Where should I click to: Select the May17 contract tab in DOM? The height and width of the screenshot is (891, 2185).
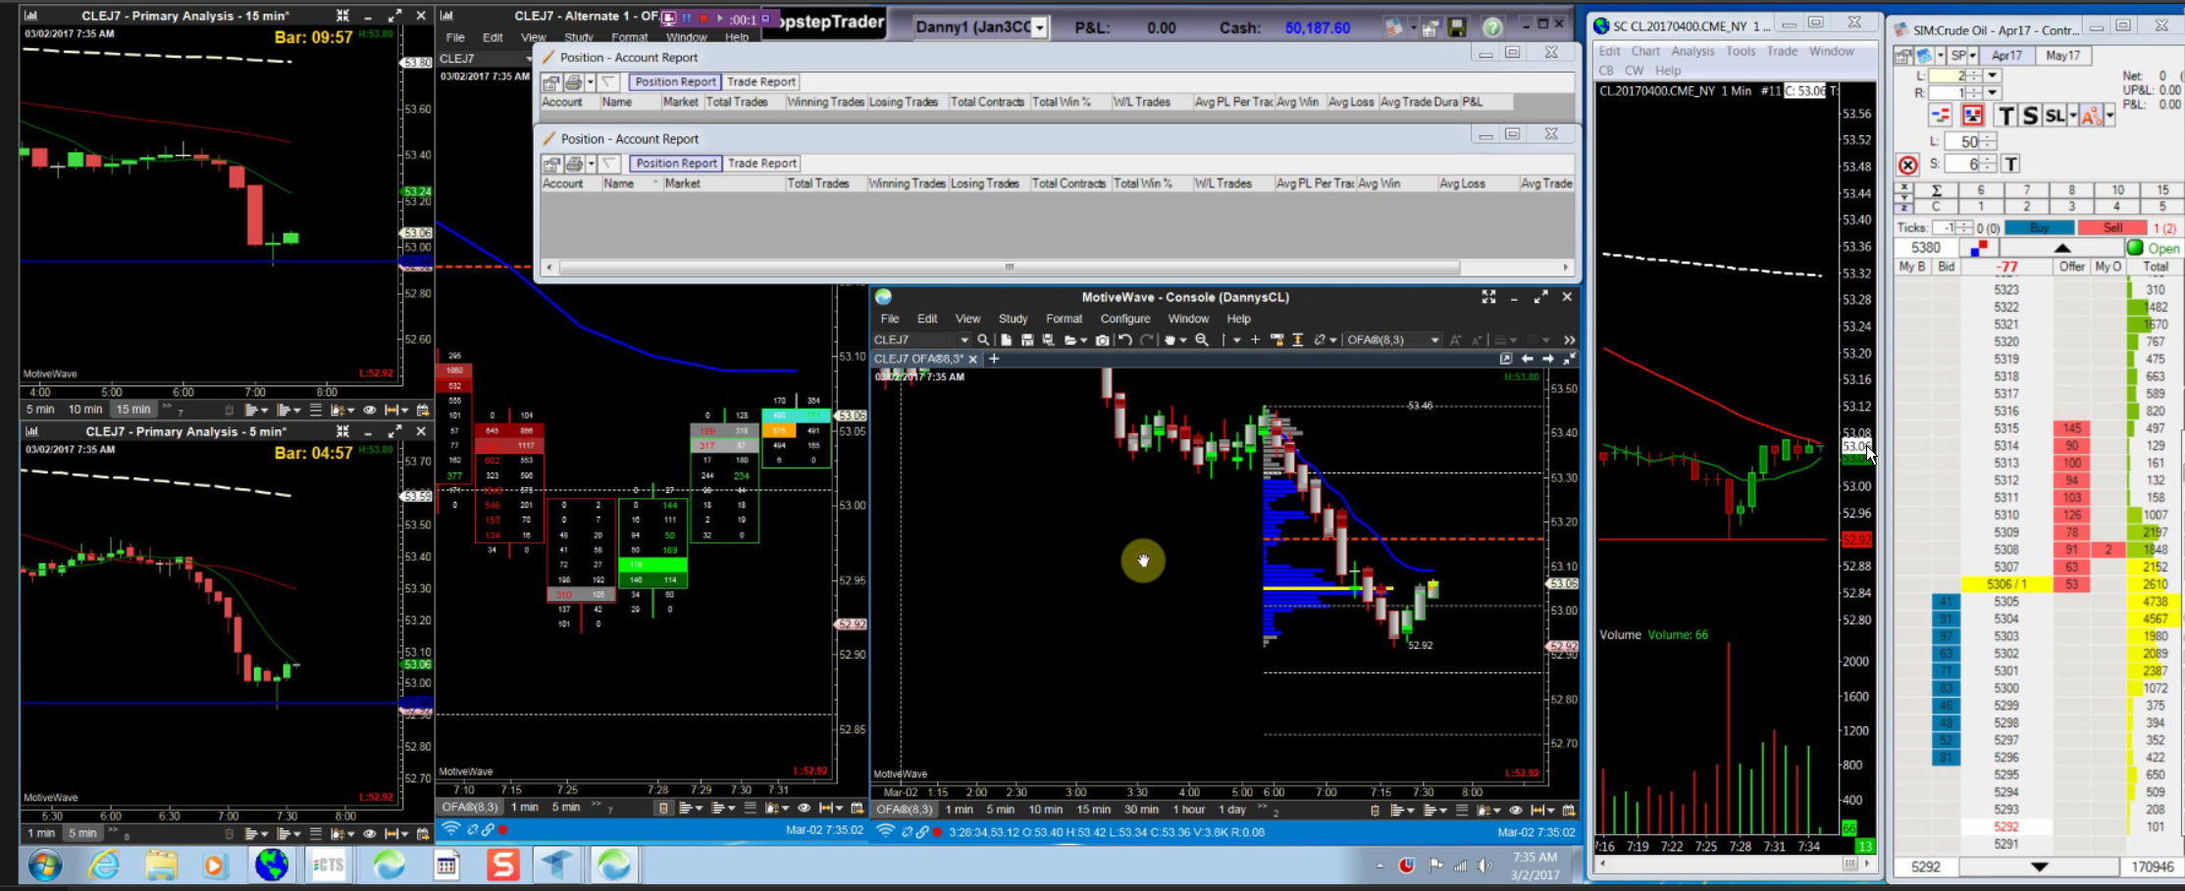coord(2062,56)
